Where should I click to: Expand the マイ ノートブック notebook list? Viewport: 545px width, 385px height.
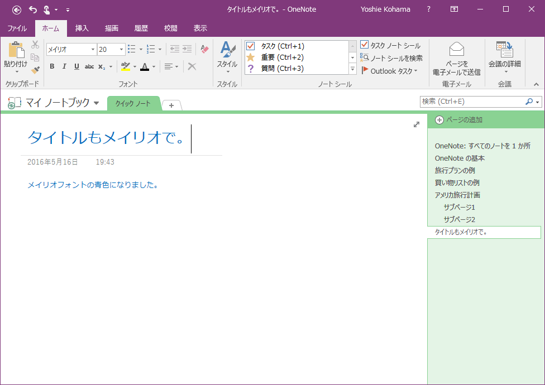tap(96, 103)
